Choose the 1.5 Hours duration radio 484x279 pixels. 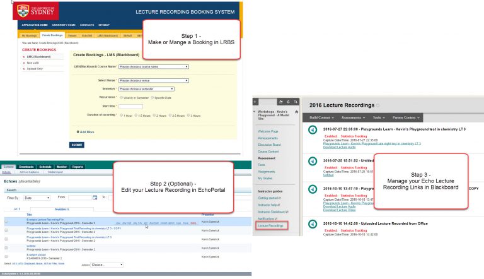click(x=136, y=115)
